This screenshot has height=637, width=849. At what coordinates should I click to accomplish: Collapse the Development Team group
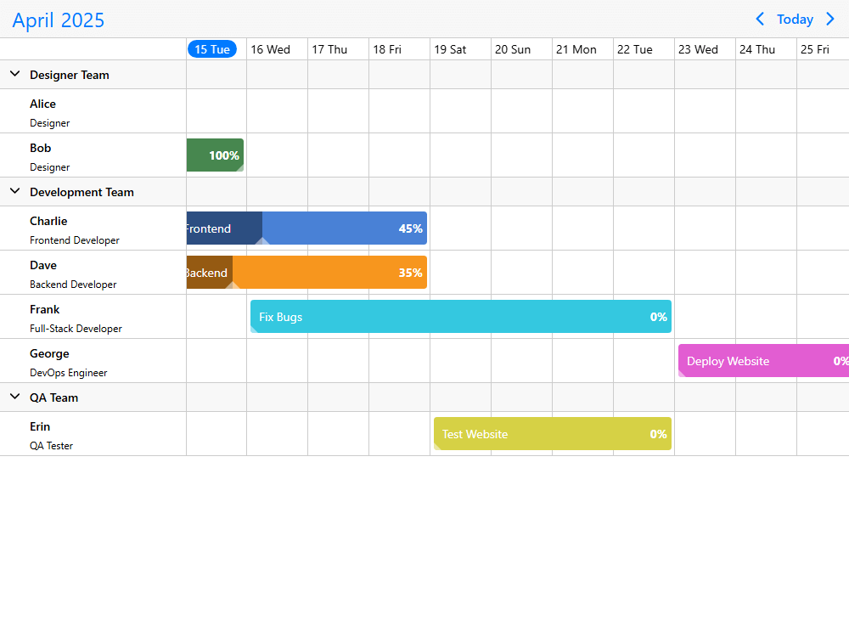coord(15,191)
